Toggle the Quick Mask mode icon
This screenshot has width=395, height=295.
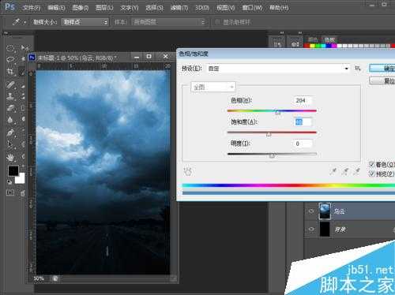10,192
